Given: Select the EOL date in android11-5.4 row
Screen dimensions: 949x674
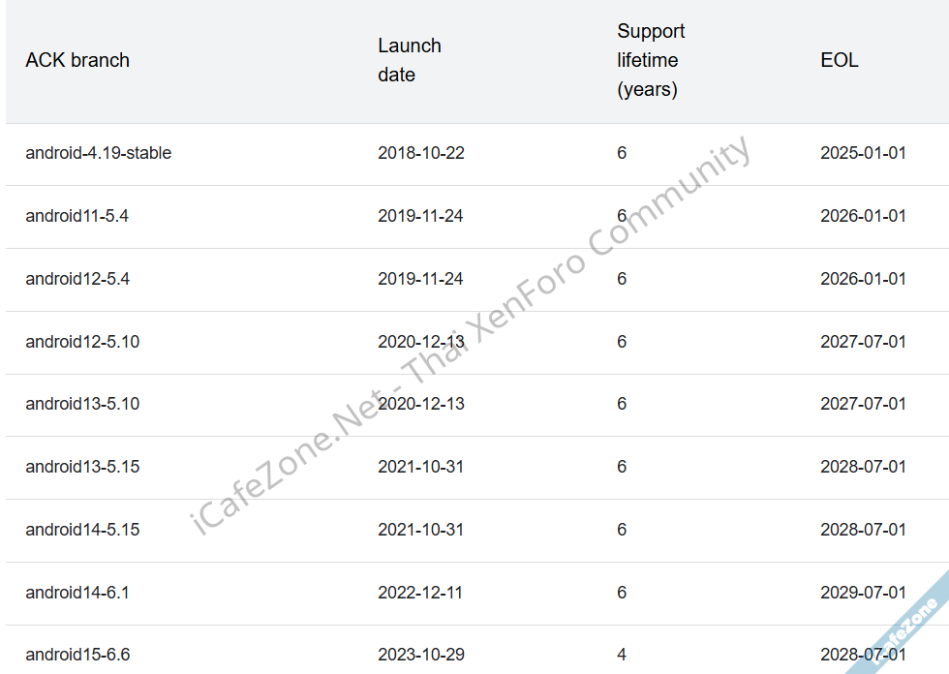Looking at the screenshot, I should (x=864, y=216).
